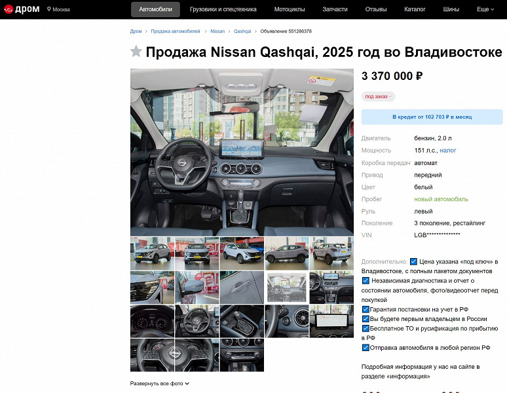This screenshot has height=393, width=507.
Task: Open the Автомобили tab
Action: click(155, 9)
